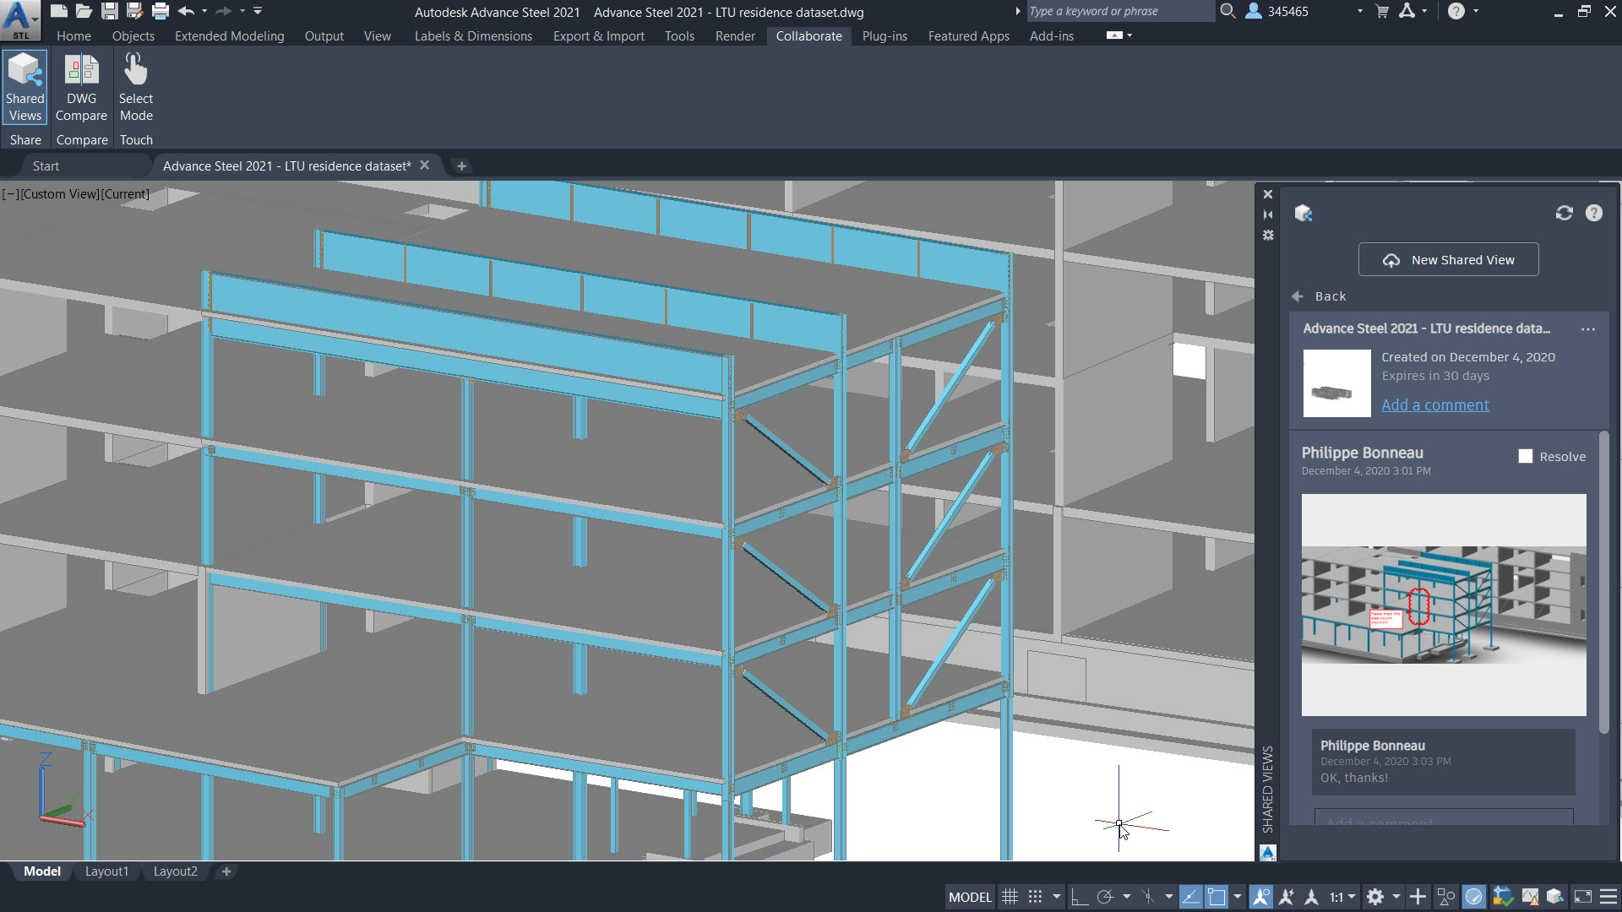Click the New file icon in quick access toolbar
Image resolution: width=1622 pixels, height=912 pixels.
click(58, 11)
